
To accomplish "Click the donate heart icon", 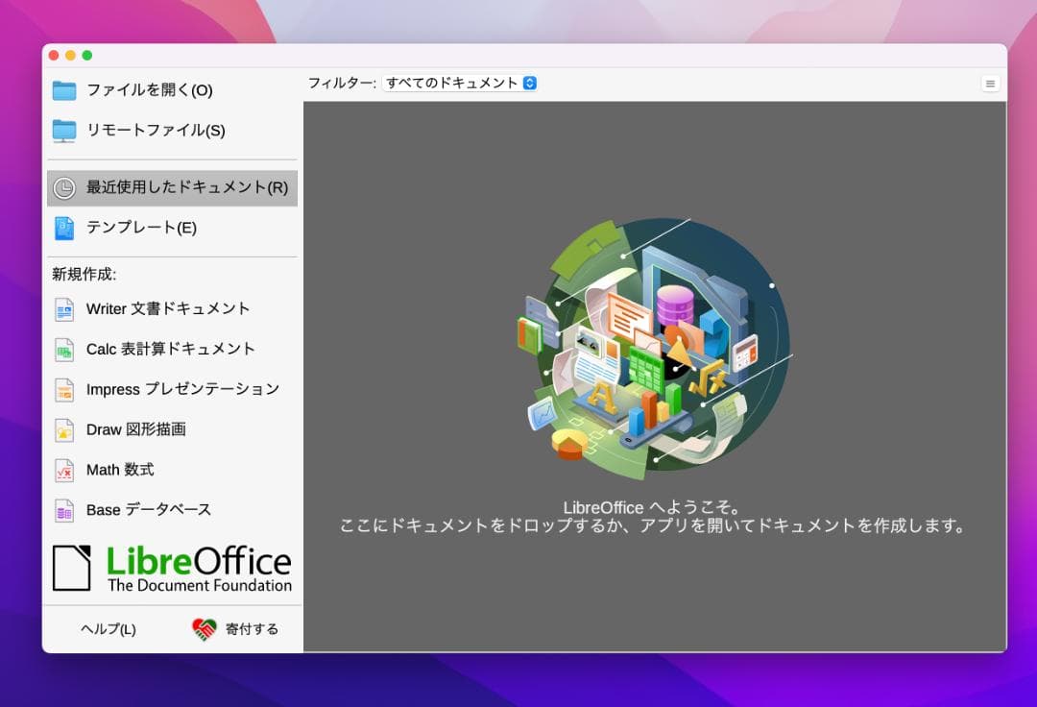I will (205, 629).
